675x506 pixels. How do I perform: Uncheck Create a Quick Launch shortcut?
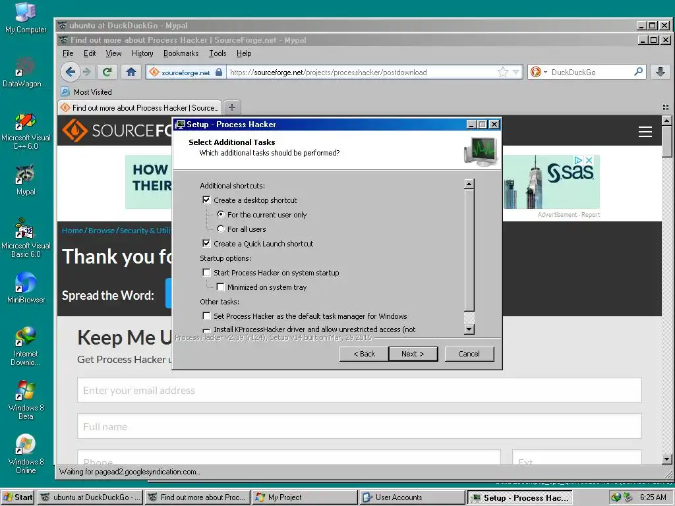(206, 244)
